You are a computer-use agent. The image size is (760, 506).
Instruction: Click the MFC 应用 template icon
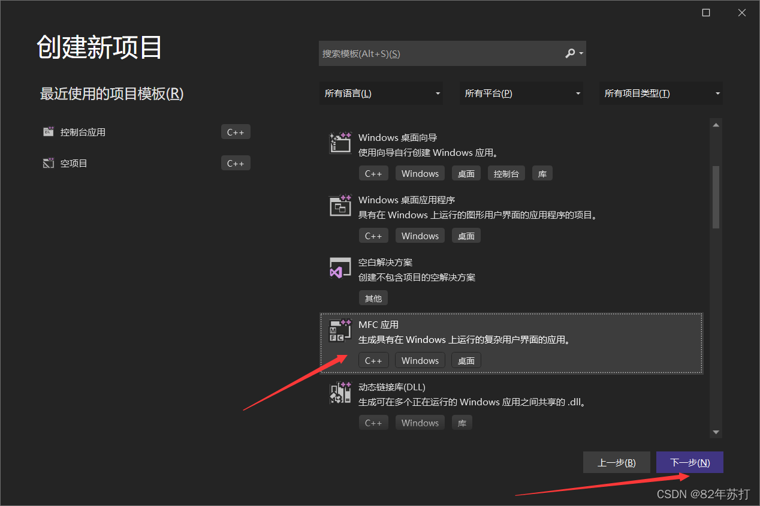coord(340,330)
